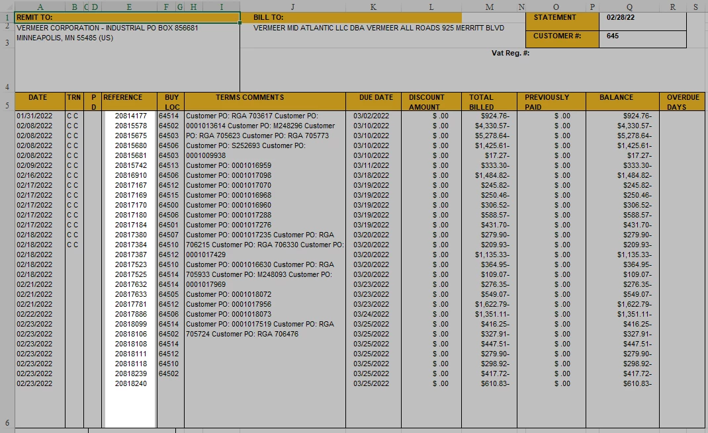
Task: Select row 1 header
Action: 7,18
